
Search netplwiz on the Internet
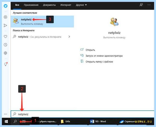40,37
